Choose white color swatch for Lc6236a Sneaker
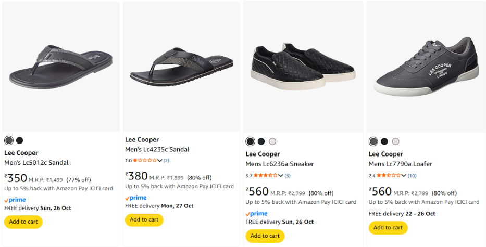The width and height of the screenshot is (486, 247). (272, 141)
